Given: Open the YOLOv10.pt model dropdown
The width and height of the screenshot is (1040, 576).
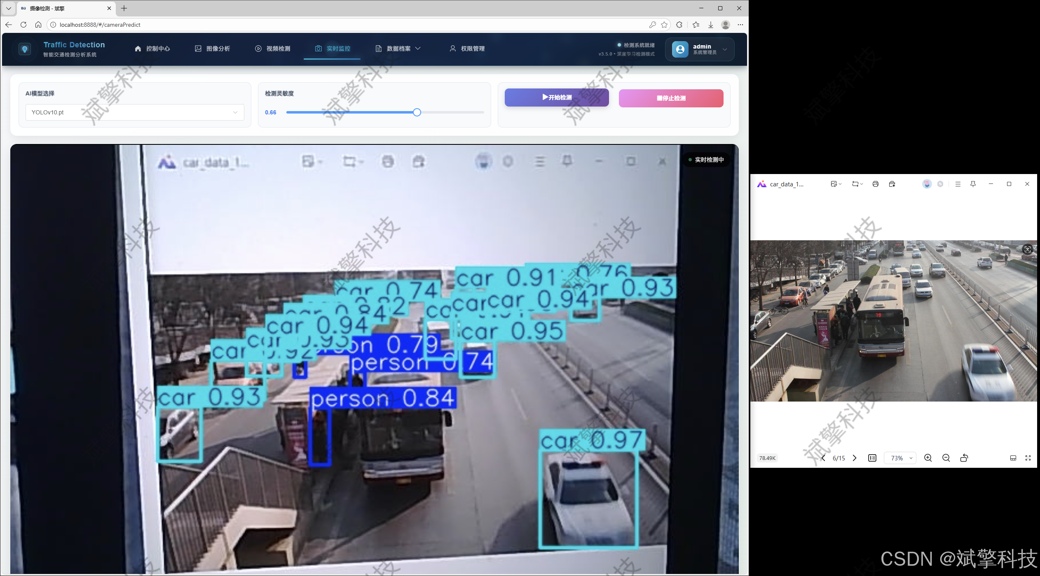Looking at the screenshot, I should pyautogui.click(x=135, y=112).
